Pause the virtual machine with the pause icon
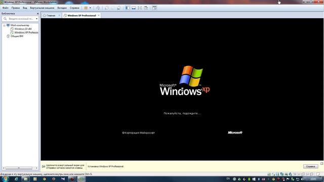 pyautogui.click(x=86, y=8)
